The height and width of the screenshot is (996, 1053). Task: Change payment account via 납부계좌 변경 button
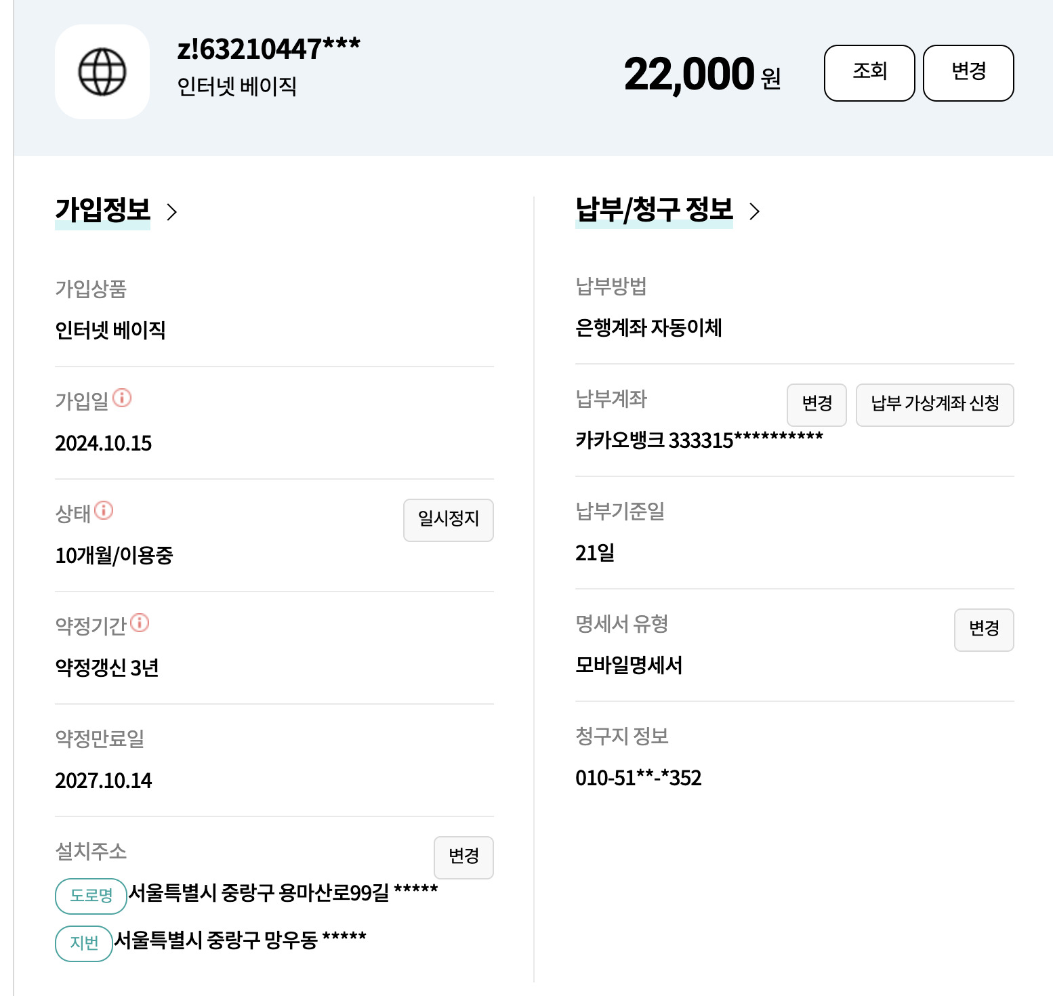817,405
